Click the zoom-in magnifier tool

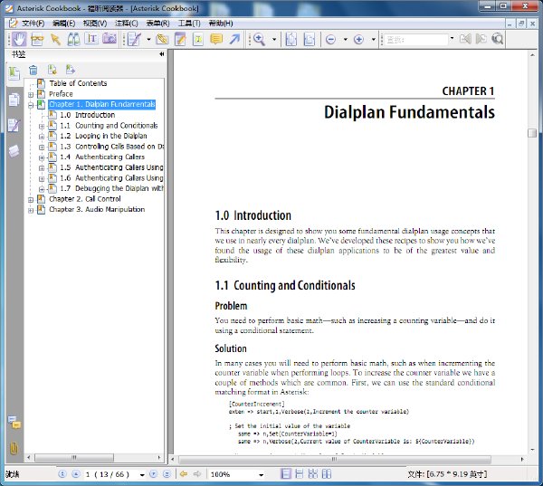[x=259, y=39]
